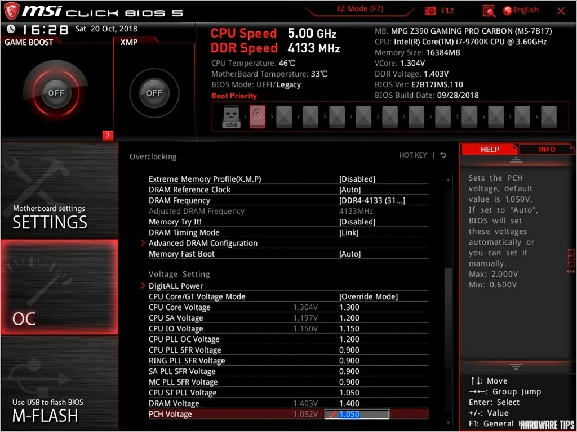
Task: Click the third boot priority slot
Action: click(284, 117)
